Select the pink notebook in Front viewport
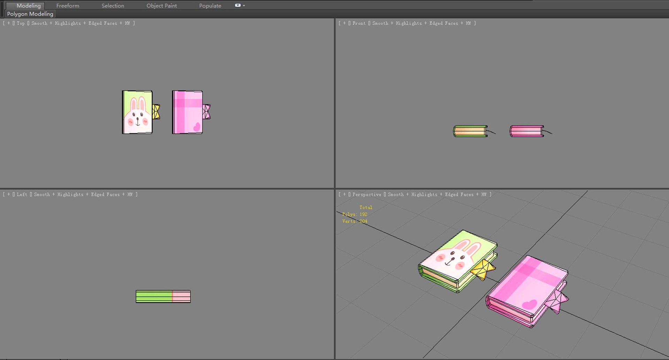 [x=527, y=131]
